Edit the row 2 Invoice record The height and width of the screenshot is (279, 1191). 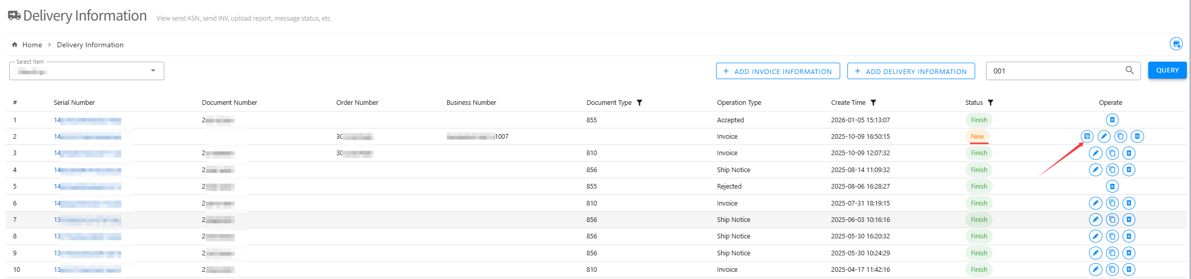click(1103, 136)
